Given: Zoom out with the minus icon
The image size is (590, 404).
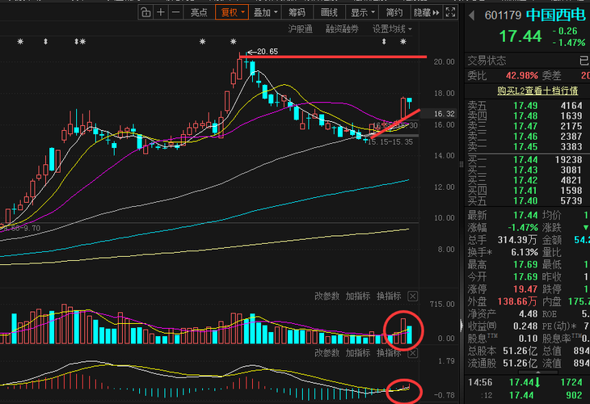Looking at the screenshot, I should coord(175,12).
